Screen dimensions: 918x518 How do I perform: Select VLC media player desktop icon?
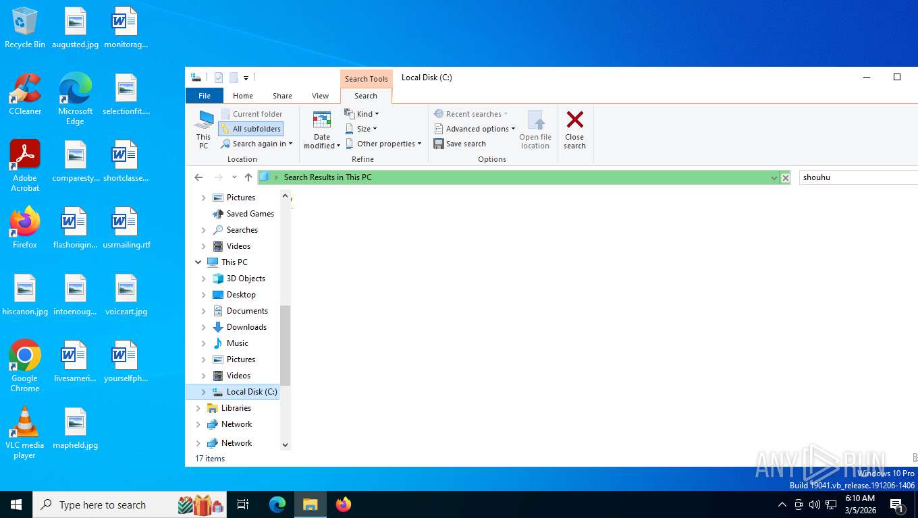[25, 433]
